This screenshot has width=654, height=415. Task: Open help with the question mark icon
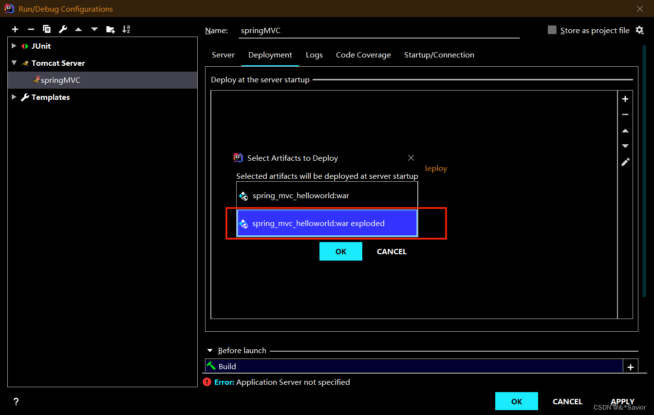point(16,401)
